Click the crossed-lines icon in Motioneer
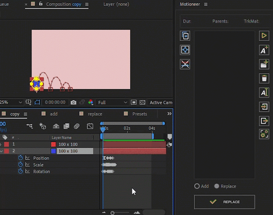273x215 pixels. [x=185, y=64]
